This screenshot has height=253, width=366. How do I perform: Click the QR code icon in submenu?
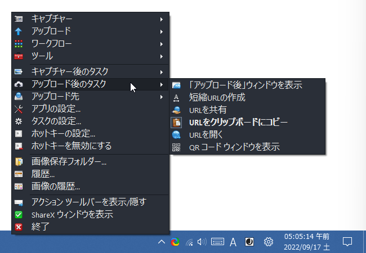click(176, 147)
